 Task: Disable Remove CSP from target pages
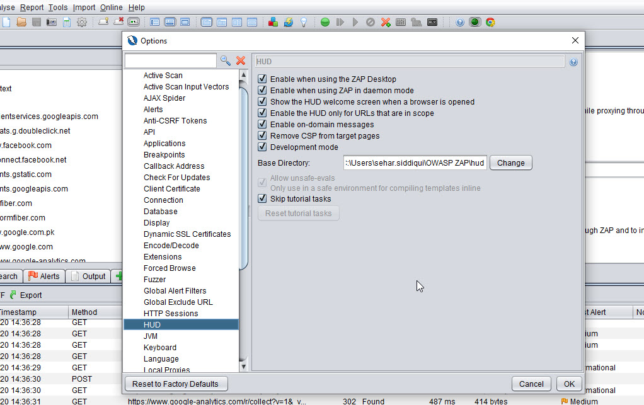[x=262, y=135]
